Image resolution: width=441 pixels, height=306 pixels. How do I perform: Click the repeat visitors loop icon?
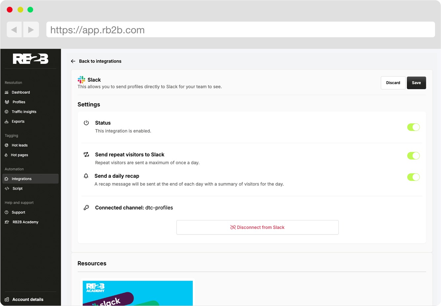pos(86,154)
